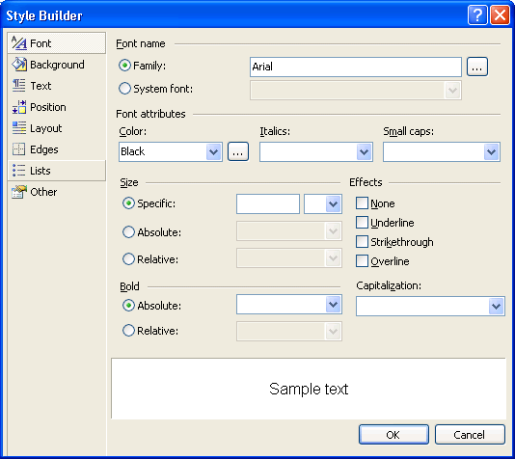Tick the Strikethrough effect checkbox
The image size is (515, 459).
click(362, 242)
